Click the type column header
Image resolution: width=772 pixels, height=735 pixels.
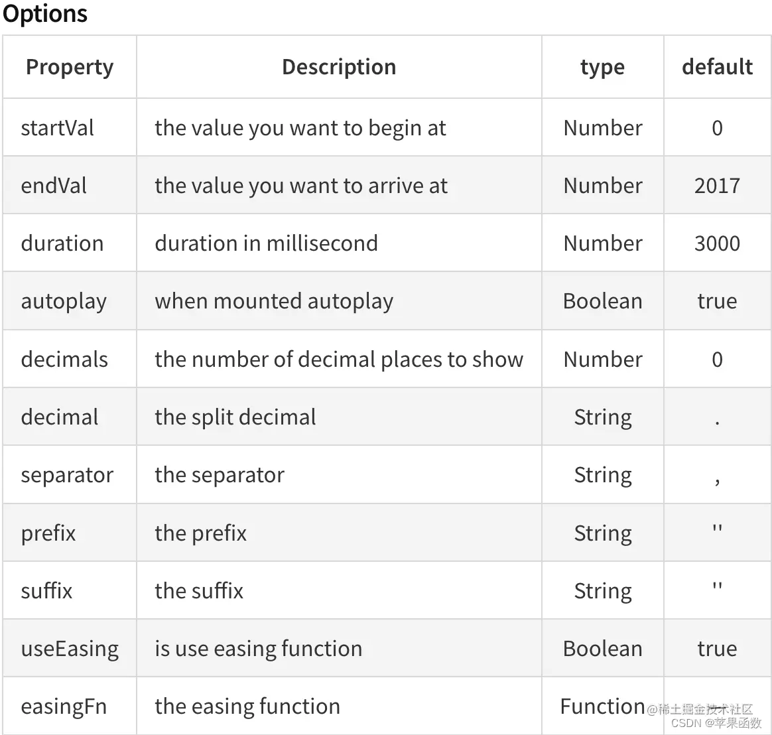click(603, 67)
